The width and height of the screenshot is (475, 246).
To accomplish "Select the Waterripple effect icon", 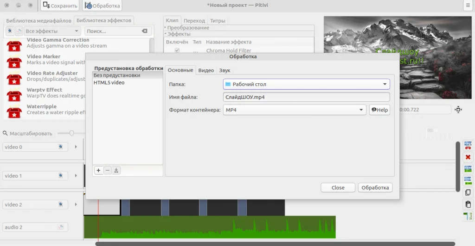I will point(14,112).
